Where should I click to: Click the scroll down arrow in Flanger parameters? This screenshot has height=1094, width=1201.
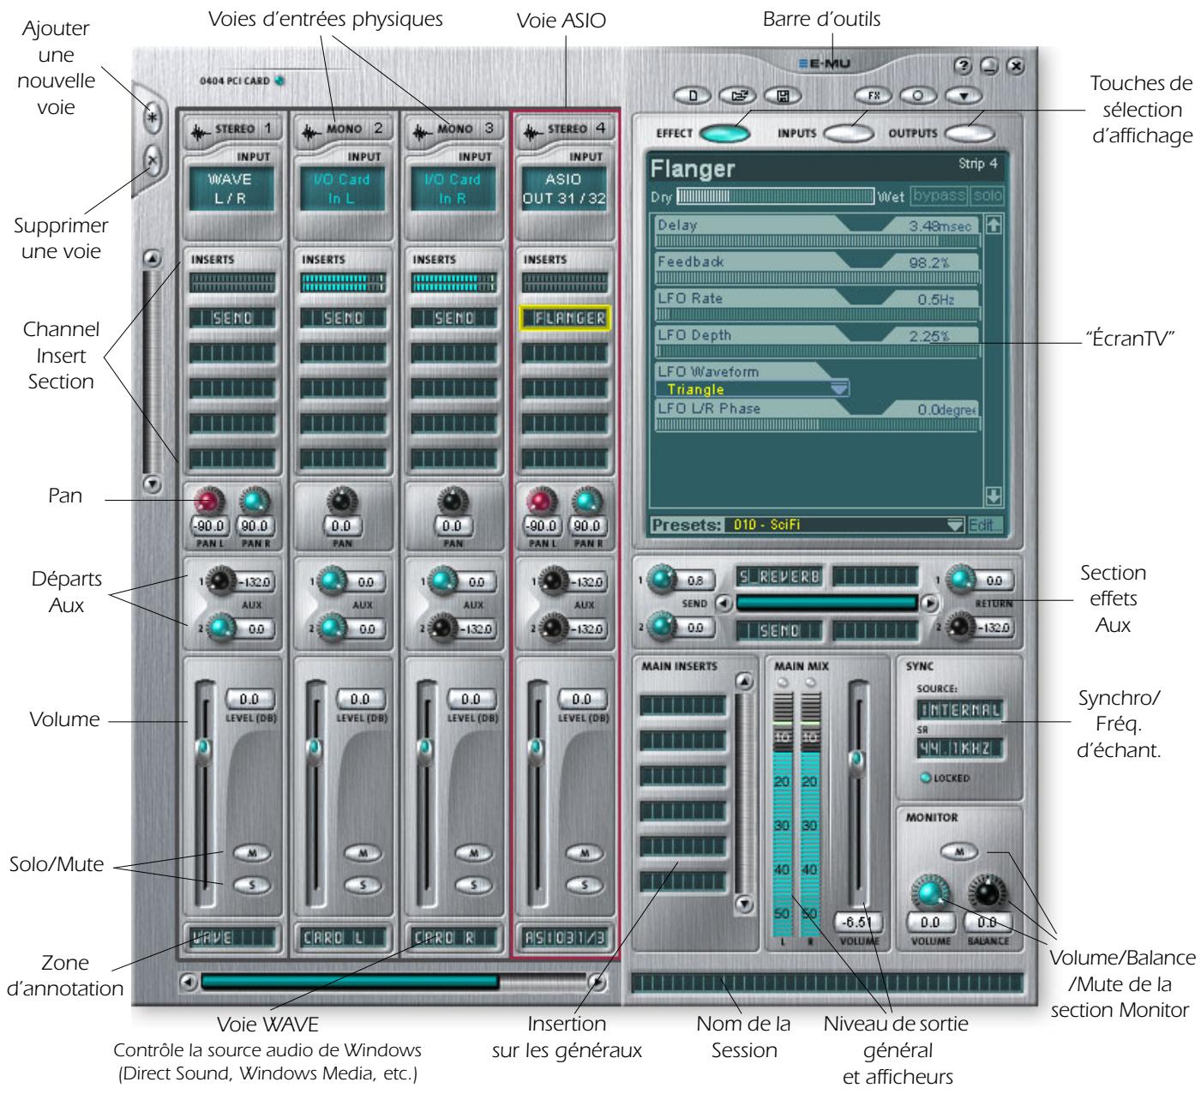(994, 496)
